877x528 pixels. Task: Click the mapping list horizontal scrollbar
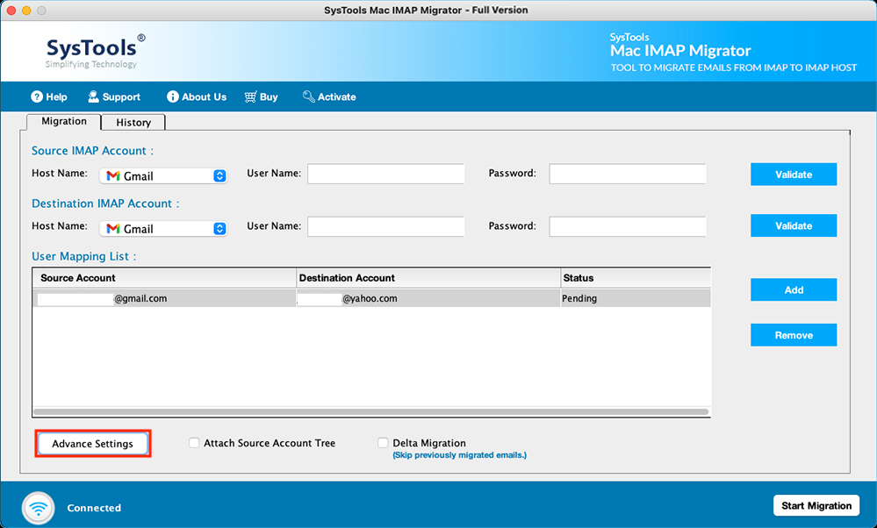click(370, 411)
